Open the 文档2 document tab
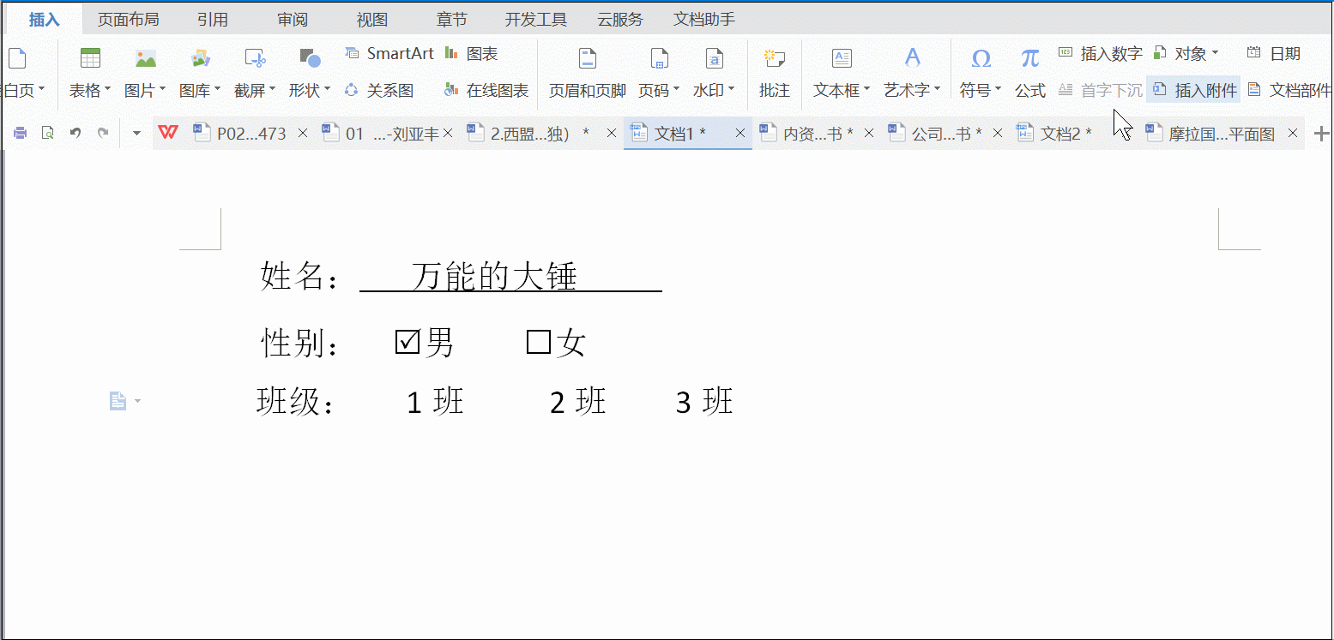This screenshot has height=640, width=1334. click(x=1059, y=133)
